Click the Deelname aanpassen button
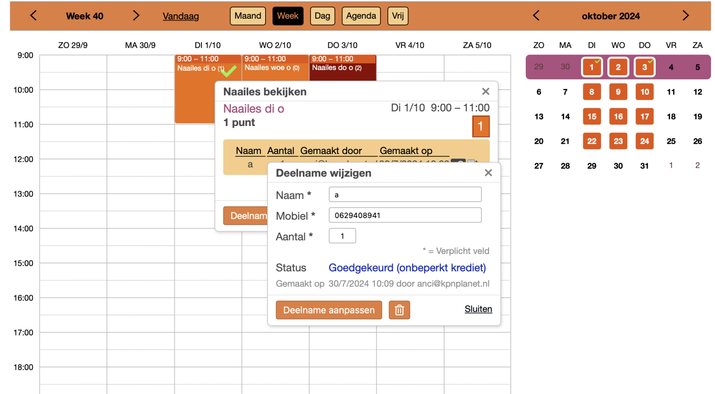715x394 pixels. click(x=329, y=310)
